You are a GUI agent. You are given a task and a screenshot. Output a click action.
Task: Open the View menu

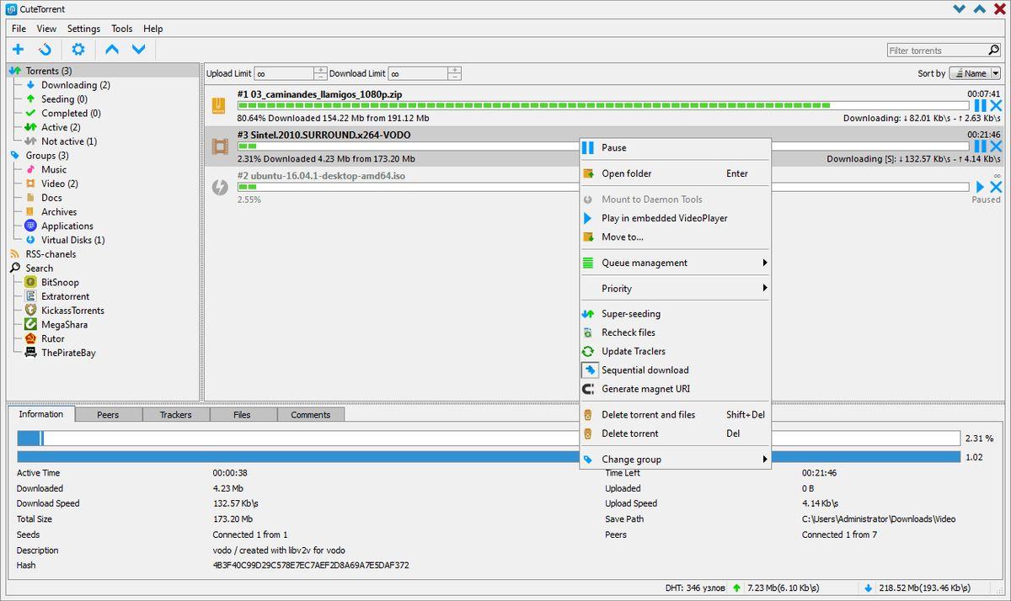point(46,29)
